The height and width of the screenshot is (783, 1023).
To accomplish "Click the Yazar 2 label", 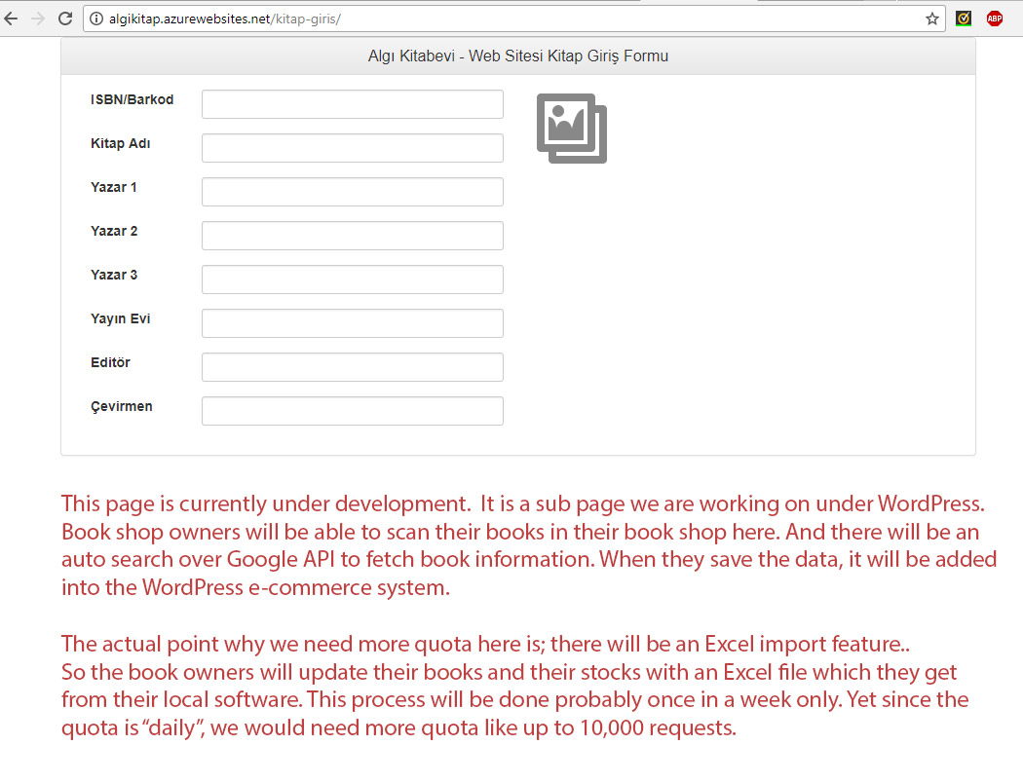I will coord(114,231).
